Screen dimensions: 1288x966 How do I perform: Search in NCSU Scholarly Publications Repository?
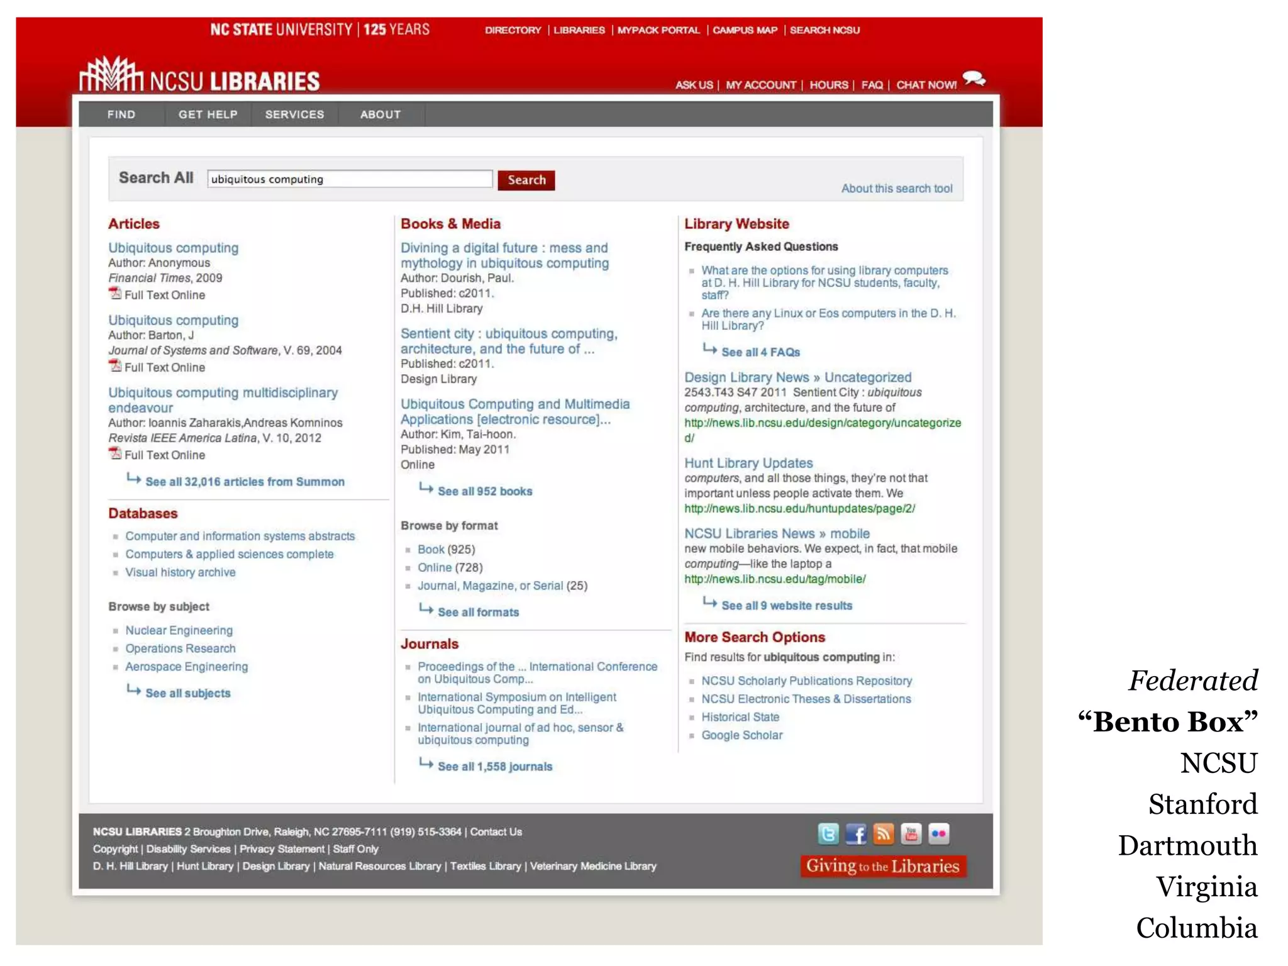pyautogui.click(x=807, y=681)
